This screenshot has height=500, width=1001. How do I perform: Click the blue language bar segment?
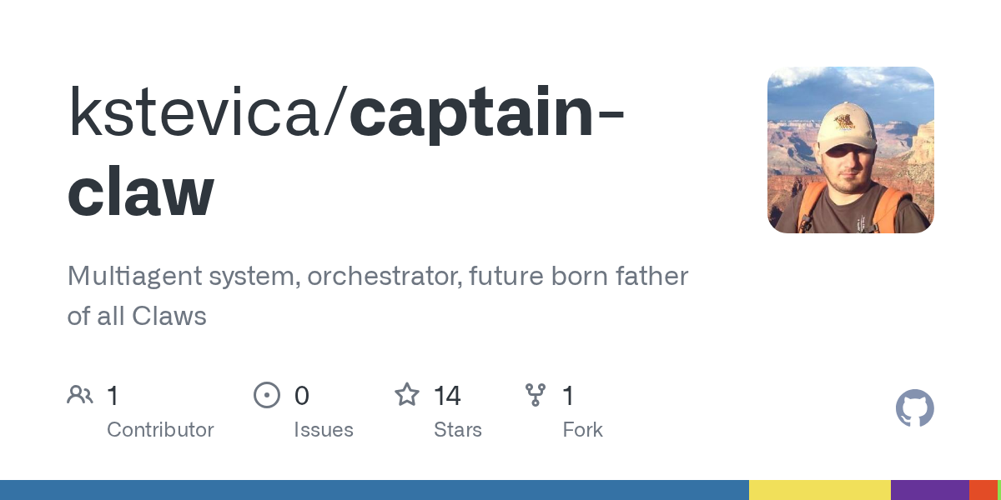[x=375, y=490]
